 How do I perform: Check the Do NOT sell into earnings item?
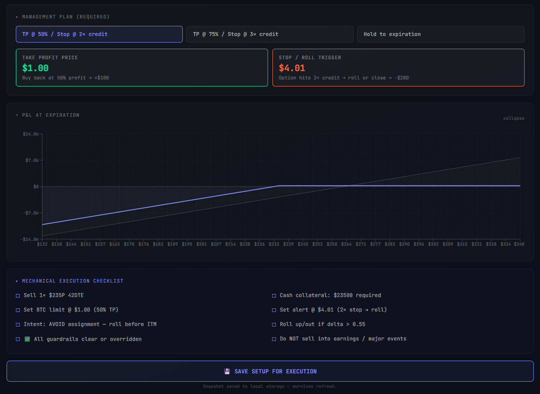click(274, 339)
